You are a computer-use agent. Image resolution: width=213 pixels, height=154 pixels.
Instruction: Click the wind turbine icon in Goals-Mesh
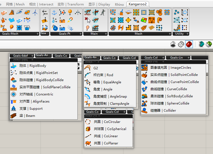[x=35, y=12]
